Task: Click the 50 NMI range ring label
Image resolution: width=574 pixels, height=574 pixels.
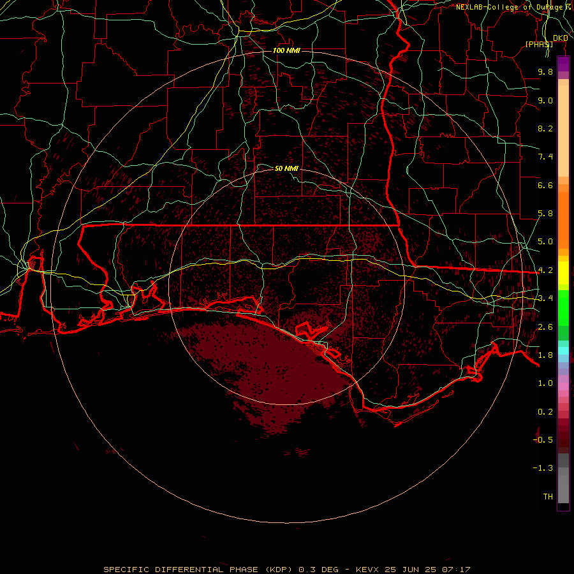Action: pyautogui.click(x=286, y=168)
